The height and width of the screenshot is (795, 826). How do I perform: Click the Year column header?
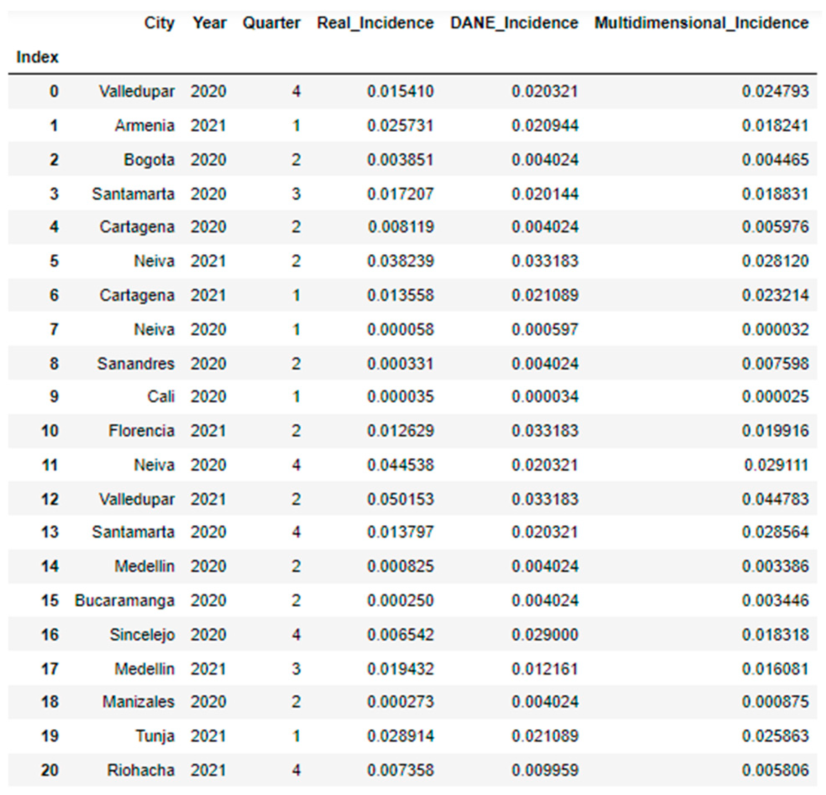coord(209,23)
